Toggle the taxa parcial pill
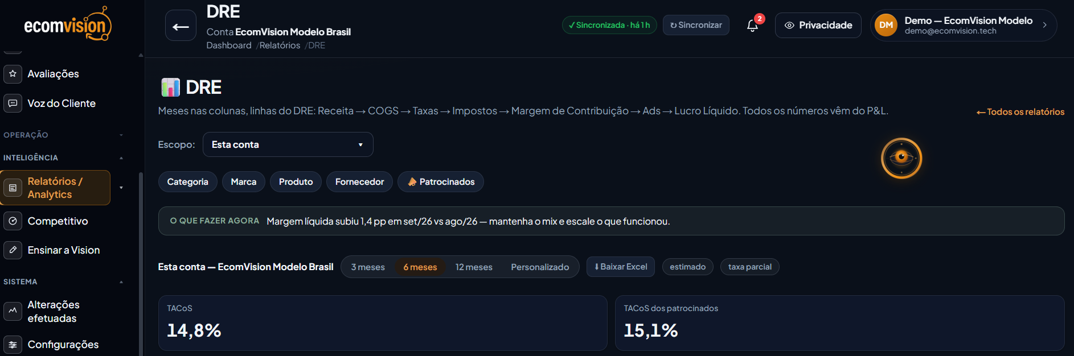This screenshot has width=1074, height=356. tap(749, 267)
